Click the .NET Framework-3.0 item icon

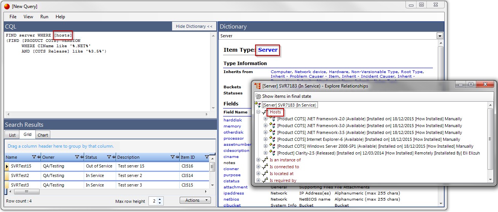click(x=273, y=126)
